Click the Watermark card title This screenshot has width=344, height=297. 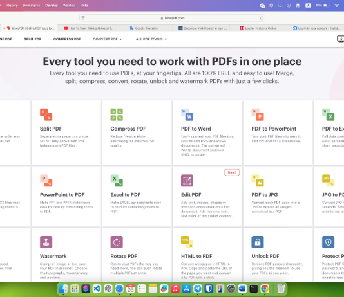(x=53, y=256)
